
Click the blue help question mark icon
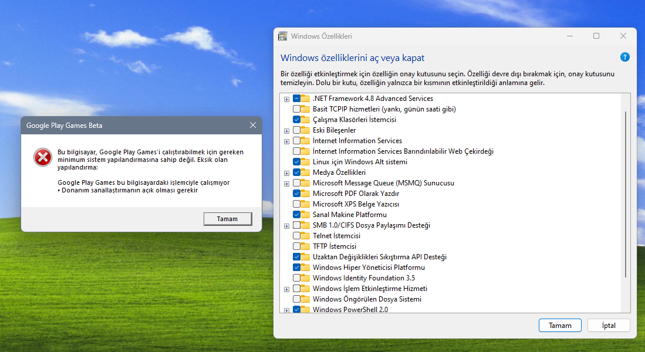(624, 57)
